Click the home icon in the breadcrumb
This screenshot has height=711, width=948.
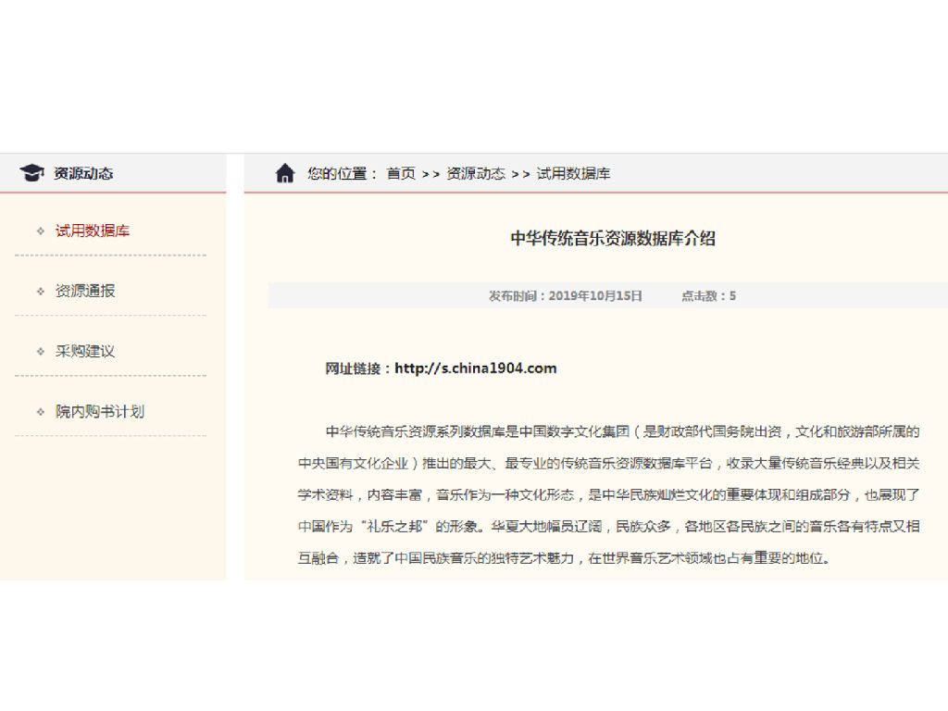(x=285, y=173)
